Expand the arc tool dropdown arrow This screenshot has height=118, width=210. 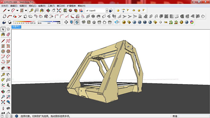point(17,10)
